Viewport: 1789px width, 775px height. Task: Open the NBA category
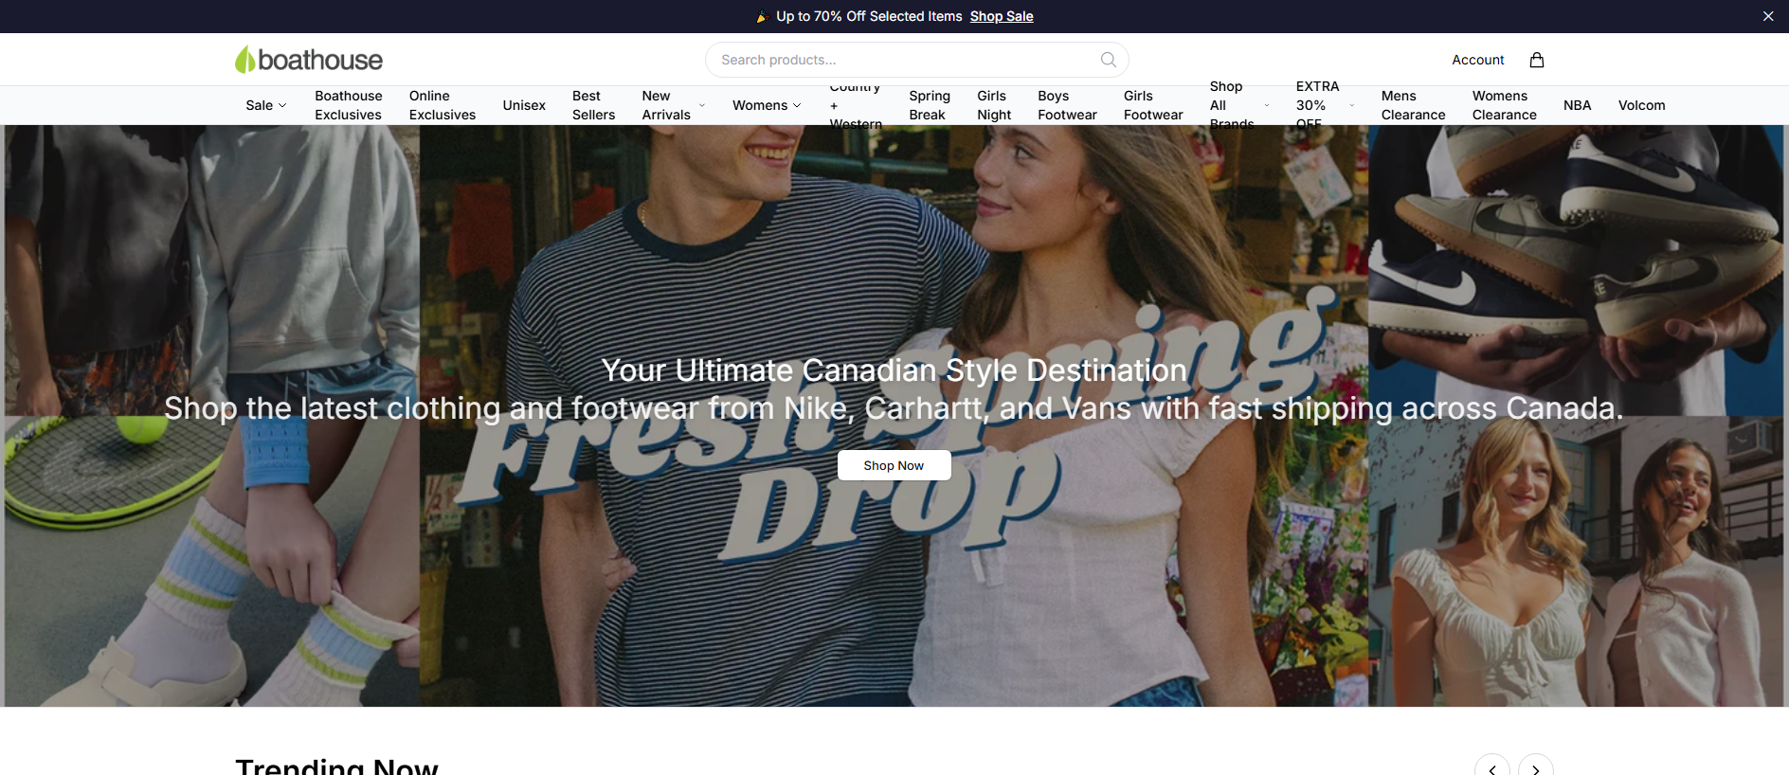pos(1577,105)
